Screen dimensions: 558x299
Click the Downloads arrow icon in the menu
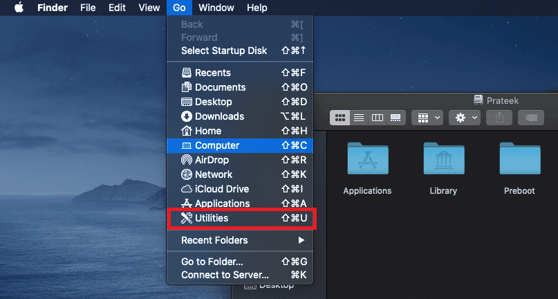187,116
